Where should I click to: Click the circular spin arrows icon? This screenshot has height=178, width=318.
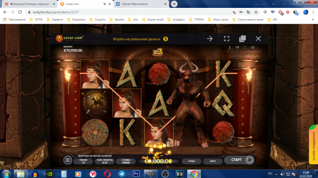coord(249,160)
